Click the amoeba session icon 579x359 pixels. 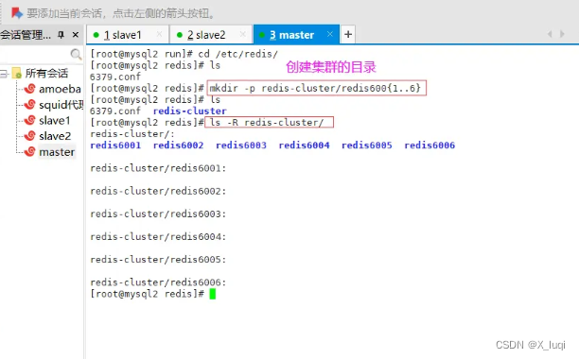click(x=29, y=89)
